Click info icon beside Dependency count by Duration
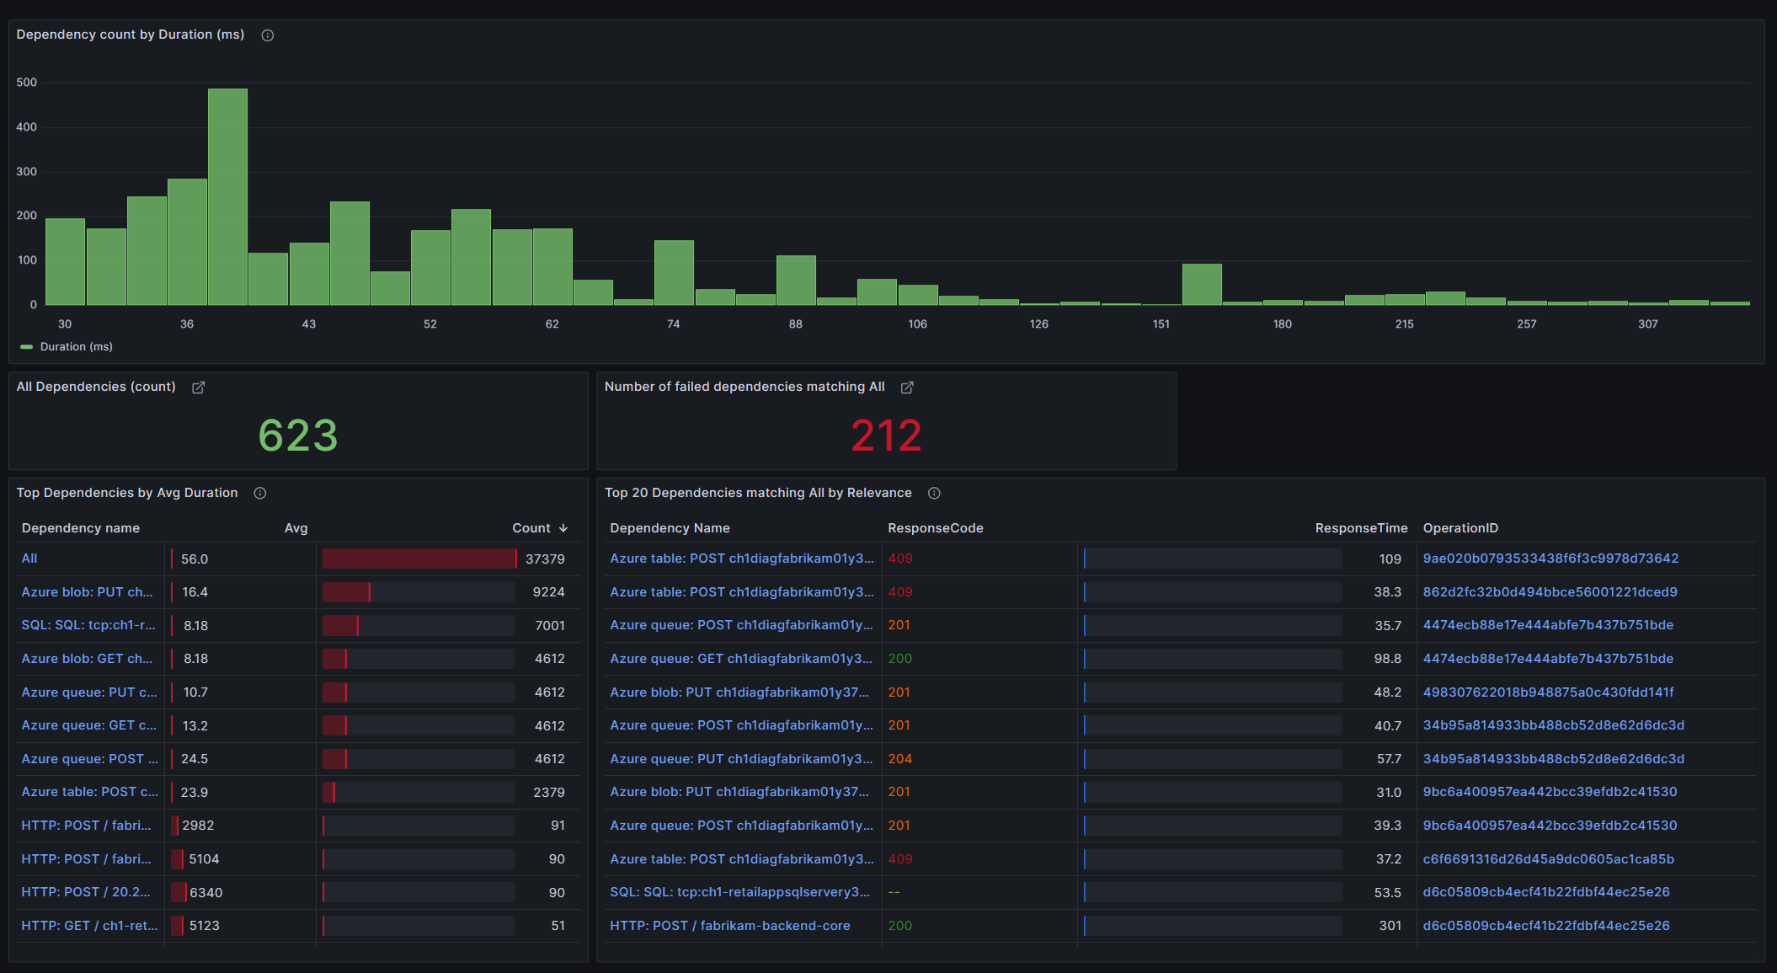This screenshot has height=973, width=1777. tap(268, 35)
